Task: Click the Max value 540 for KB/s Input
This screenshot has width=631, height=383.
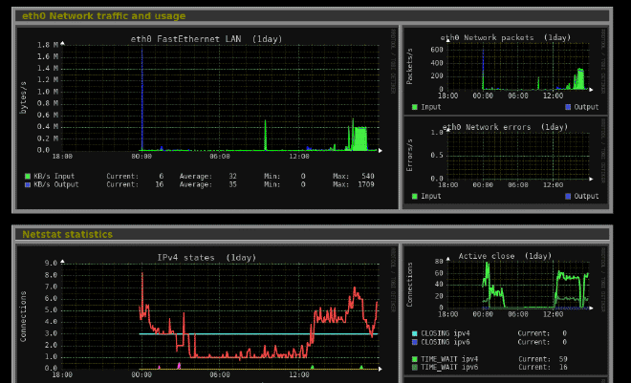Action: (x=368, y=176)
